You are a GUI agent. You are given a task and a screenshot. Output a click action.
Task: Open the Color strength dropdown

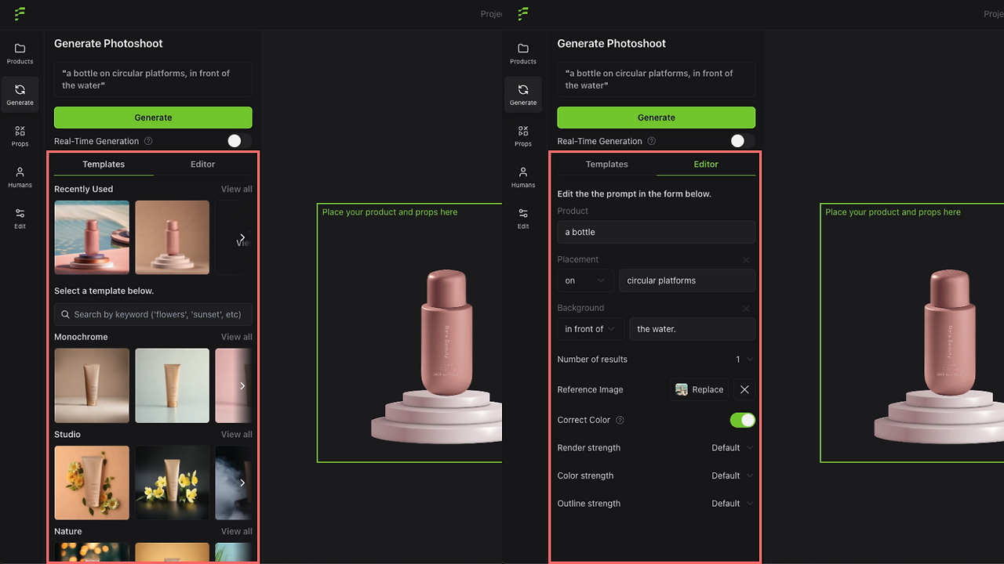[732, 475]
